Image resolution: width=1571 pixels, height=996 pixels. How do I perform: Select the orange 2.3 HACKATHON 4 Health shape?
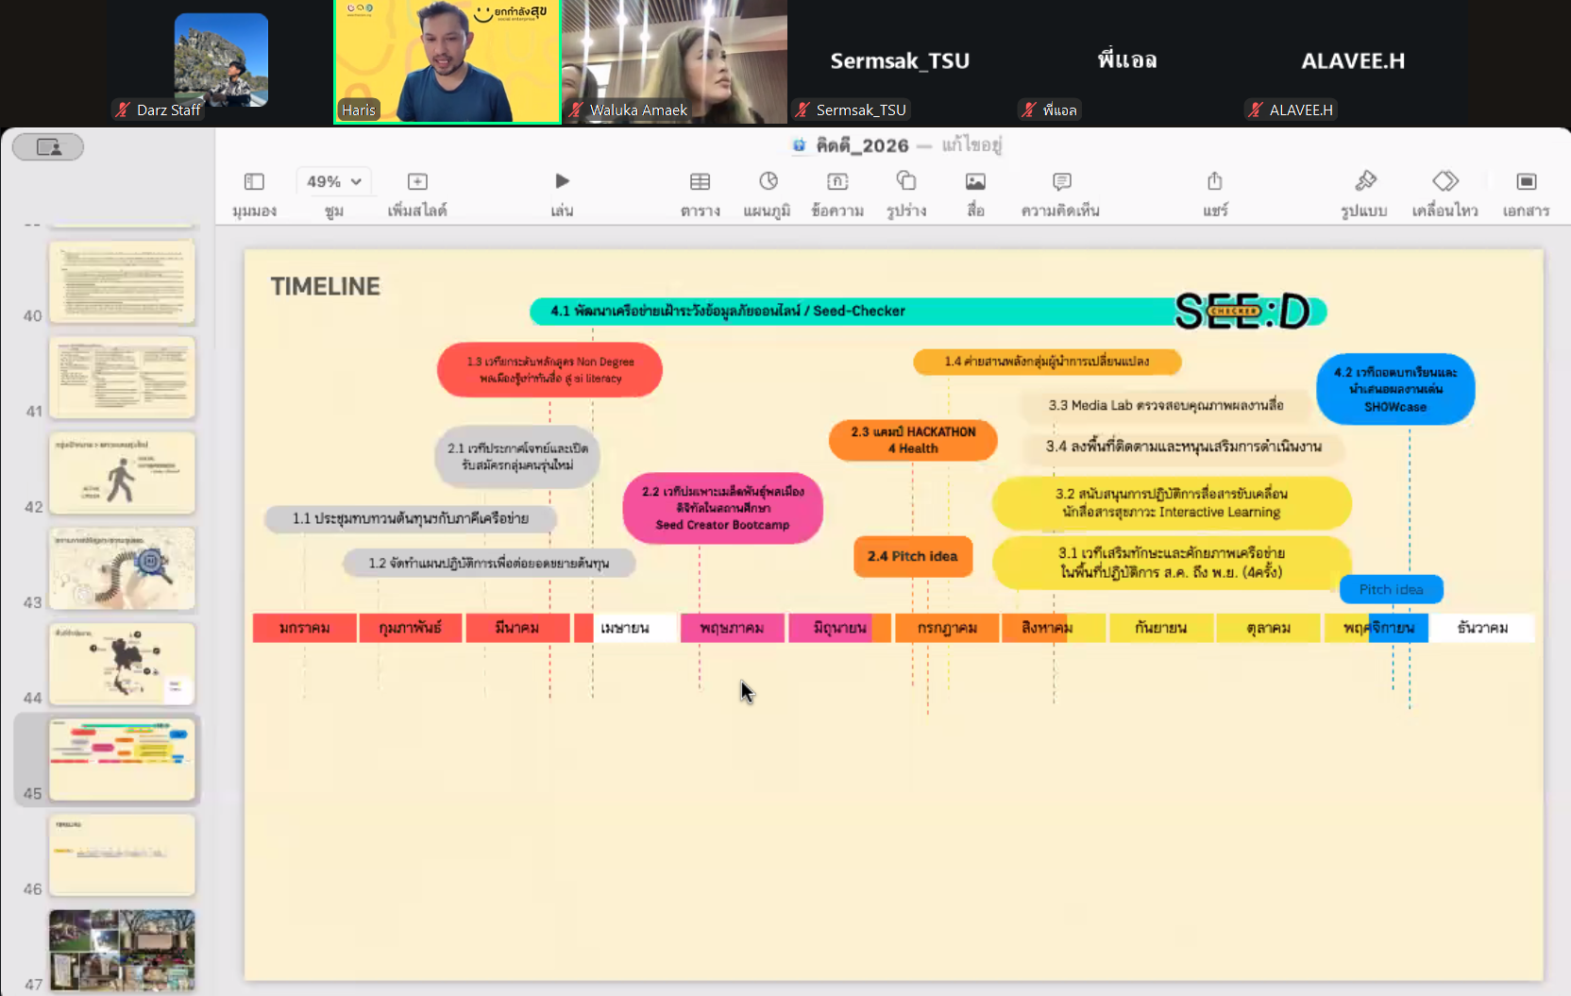[912, 440]
